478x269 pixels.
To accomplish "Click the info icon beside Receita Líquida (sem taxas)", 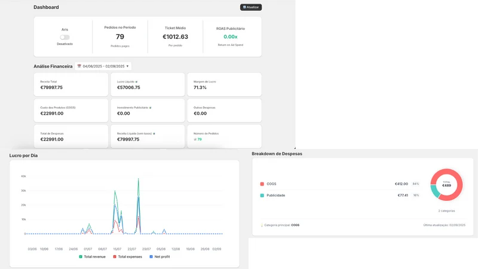I will (x=154, y=133).
